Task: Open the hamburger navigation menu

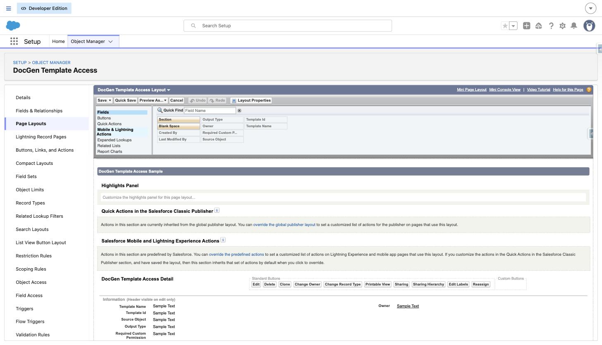Action: (8, 8)
